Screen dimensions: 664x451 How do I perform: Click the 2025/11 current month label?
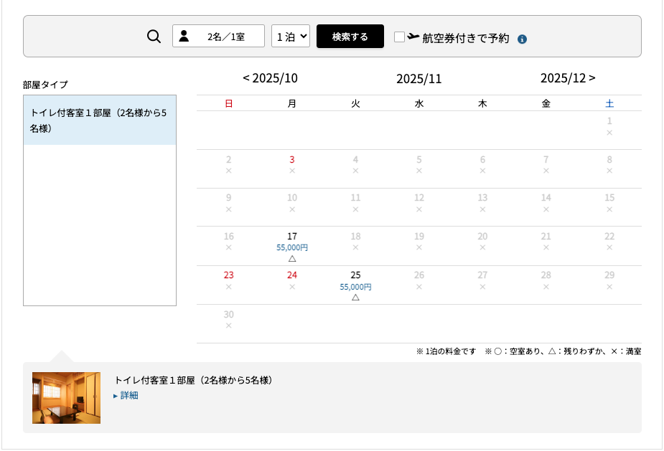tap(418, 79)
